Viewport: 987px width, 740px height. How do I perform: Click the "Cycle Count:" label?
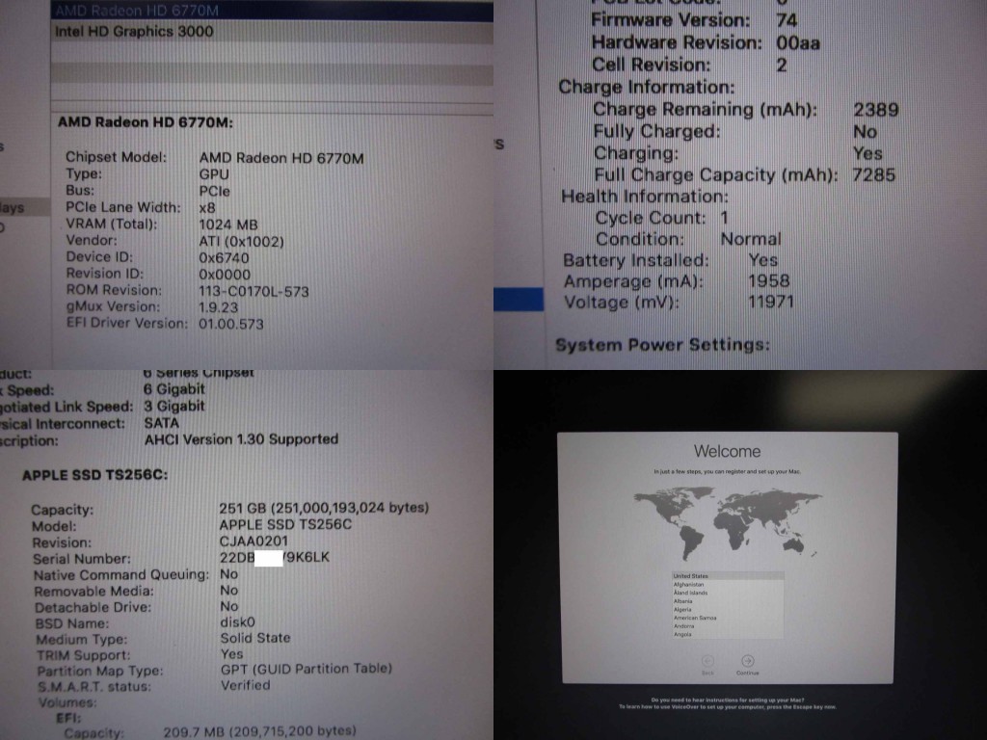(651, 218)
